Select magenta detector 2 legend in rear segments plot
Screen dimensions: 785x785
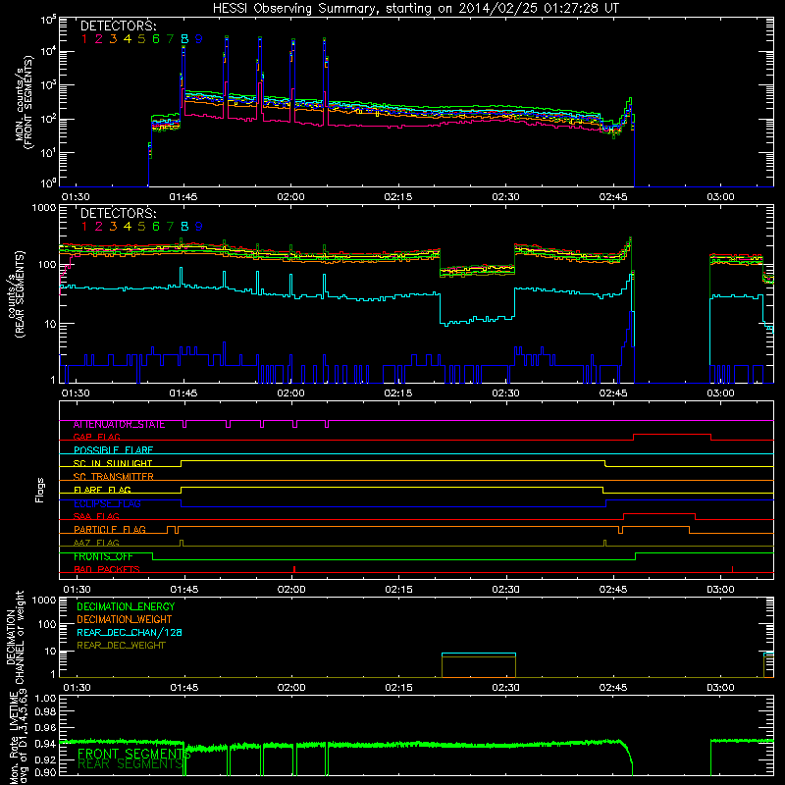tap(99, 227)
